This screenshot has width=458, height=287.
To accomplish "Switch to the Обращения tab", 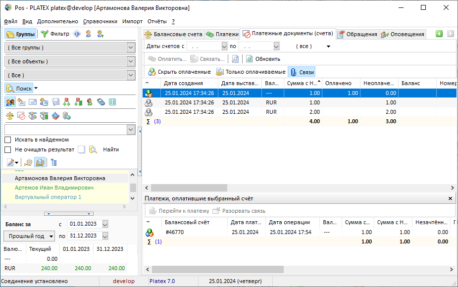I will click(x=357, y=34).
